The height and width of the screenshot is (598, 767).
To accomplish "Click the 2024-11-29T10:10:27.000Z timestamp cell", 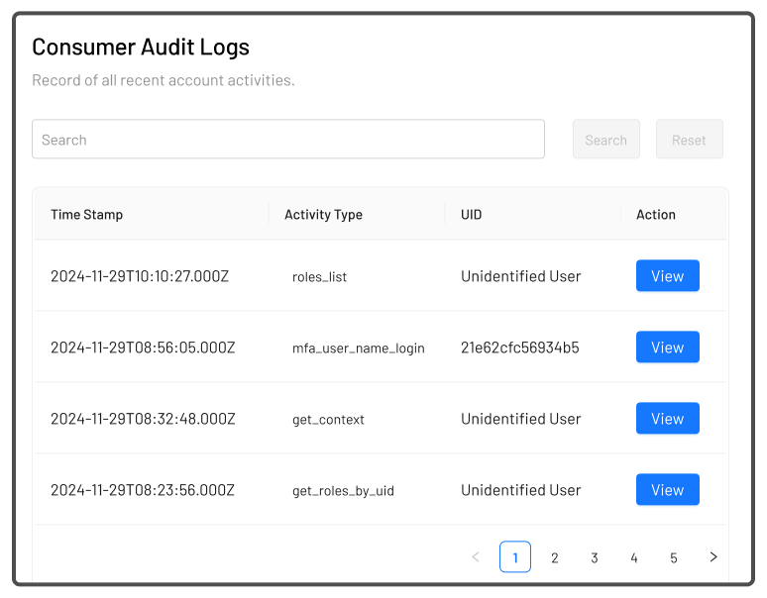I will point(140,276).
